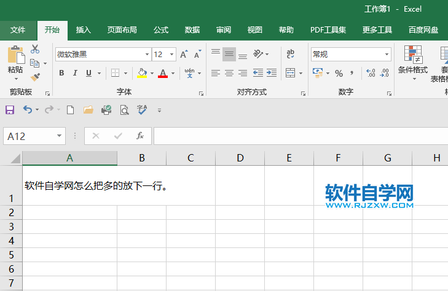Toggle middle vertical alignment
Image resolution: width=448 pixels, height=291 pixels.
pyautogui.click(x=229, y=54)
